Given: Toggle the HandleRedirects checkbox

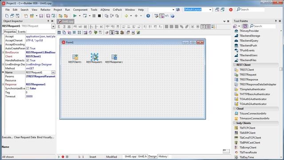Looking at the screenshot, I should tap(28, 60).
